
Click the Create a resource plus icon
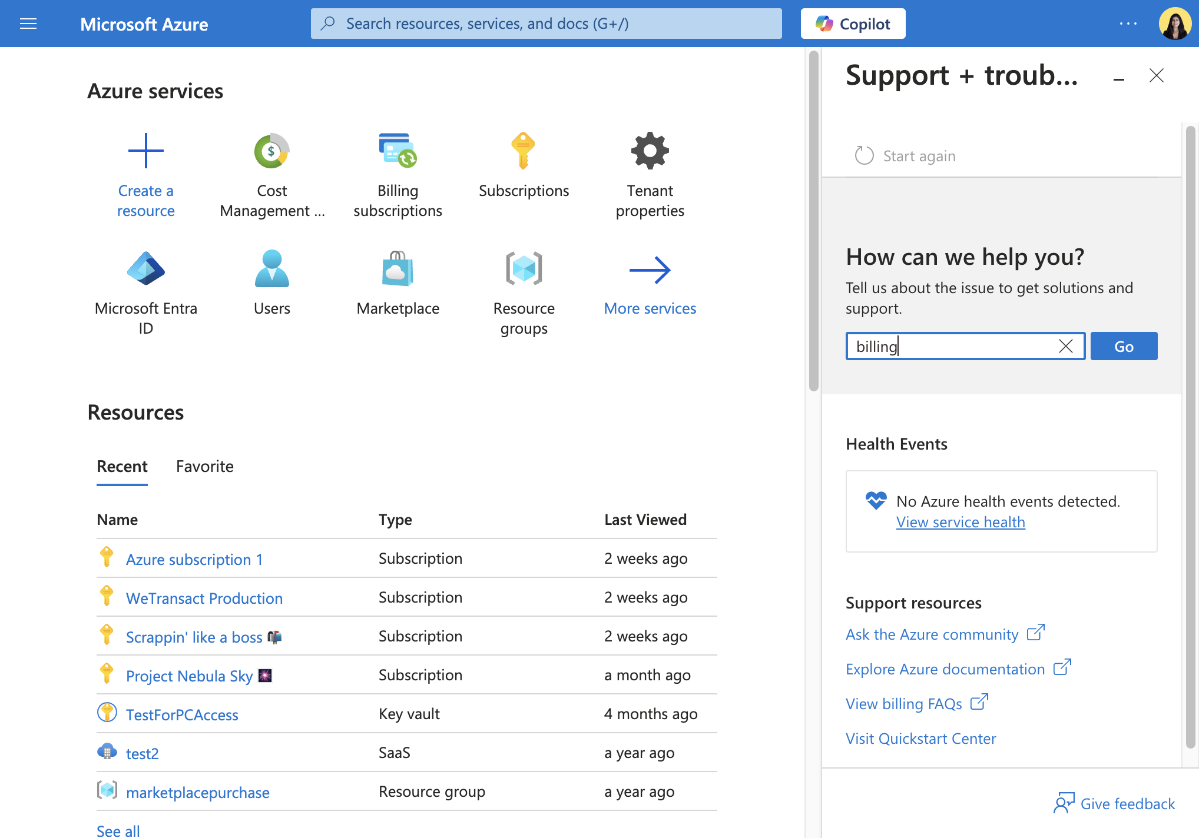(x=145, y=151)
